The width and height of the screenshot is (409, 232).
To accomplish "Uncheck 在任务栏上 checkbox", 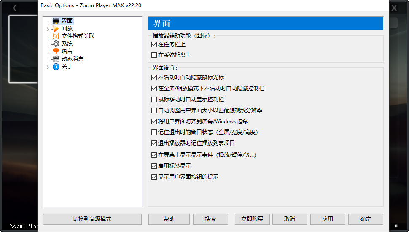I will click(154, 45).
